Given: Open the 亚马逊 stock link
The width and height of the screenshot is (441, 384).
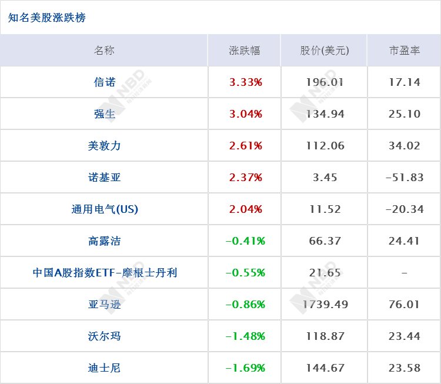Looking at the screenshot, I should pyautogui.click(x=104, y=305).
